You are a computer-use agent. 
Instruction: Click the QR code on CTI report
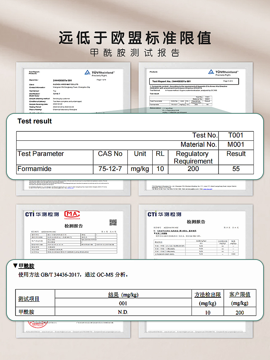pyautogui.click(x=113, y=222)
